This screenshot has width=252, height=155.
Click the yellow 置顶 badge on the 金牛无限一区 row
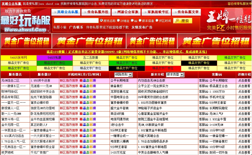pyautogui.click(x=91, y=125)
